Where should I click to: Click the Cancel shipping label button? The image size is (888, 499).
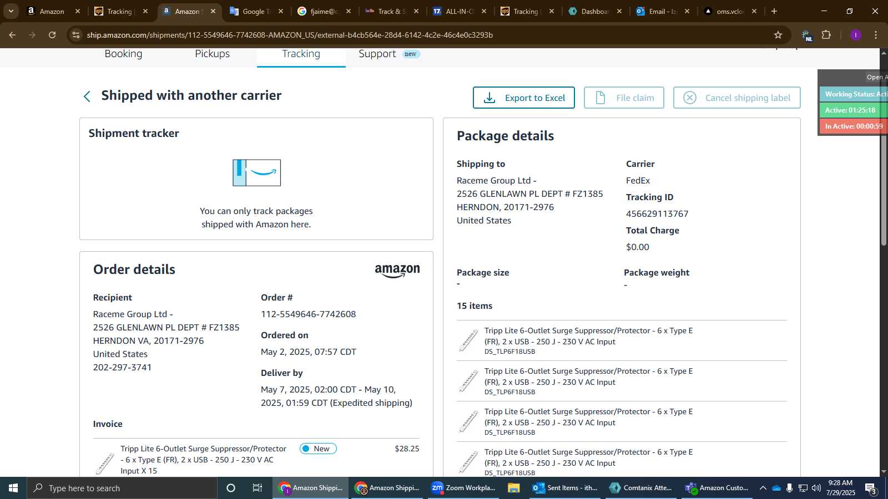(x=736, y=98)
